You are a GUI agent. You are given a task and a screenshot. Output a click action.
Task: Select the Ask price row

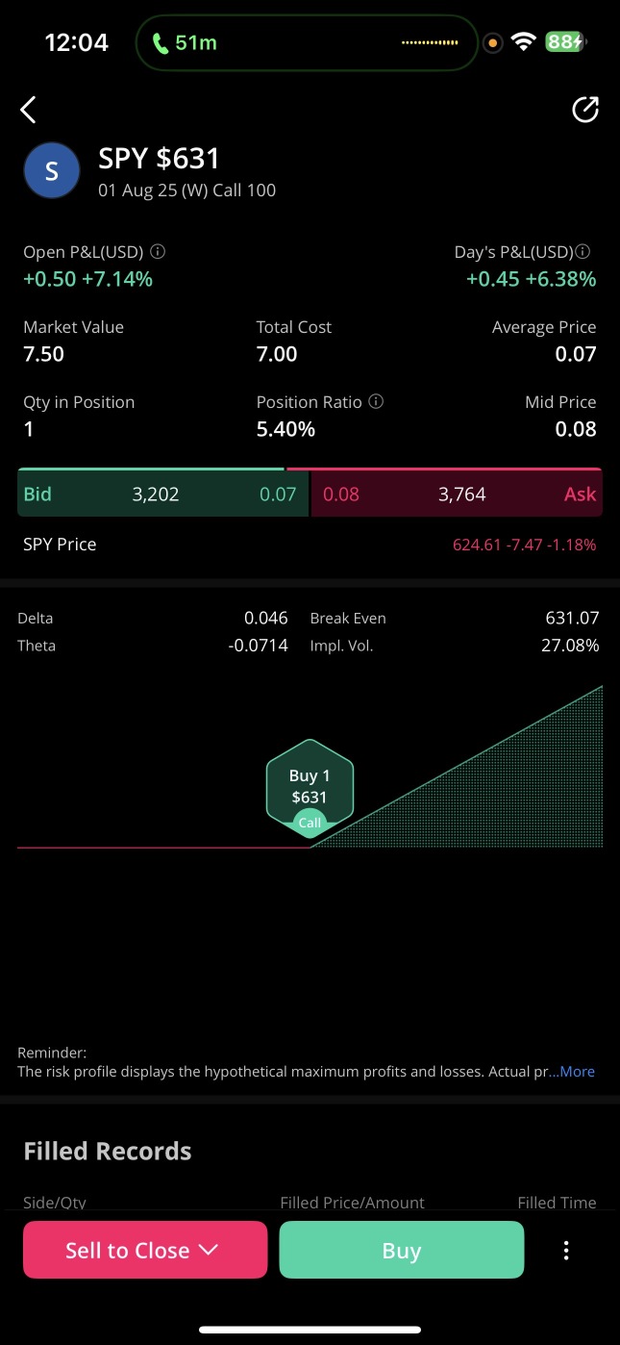pyautogui.click(x=457, y=494)
